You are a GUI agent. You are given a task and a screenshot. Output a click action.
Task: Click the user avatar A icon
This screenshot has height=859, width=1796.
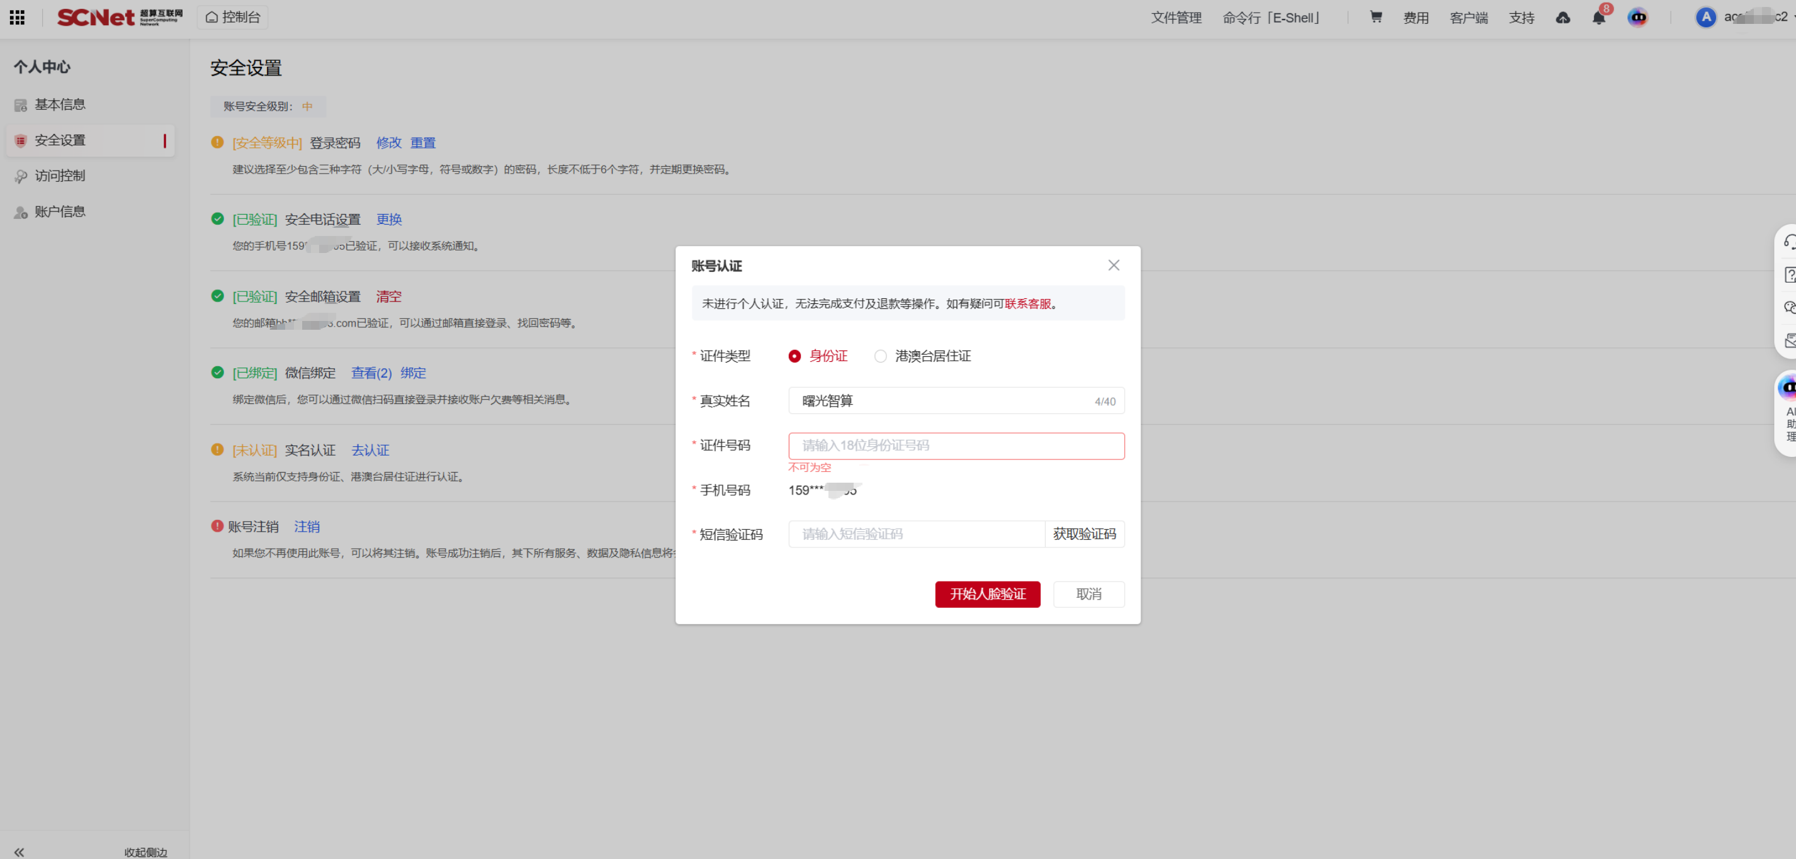click(1705, 18)
